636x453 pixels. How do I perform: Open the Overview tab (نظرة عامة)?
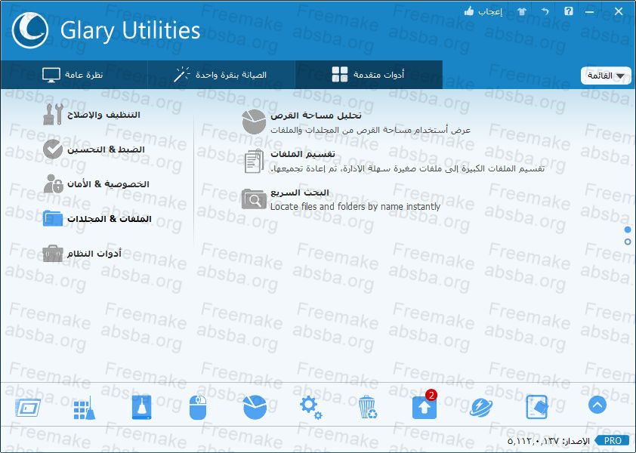click(x=73, y=75)
